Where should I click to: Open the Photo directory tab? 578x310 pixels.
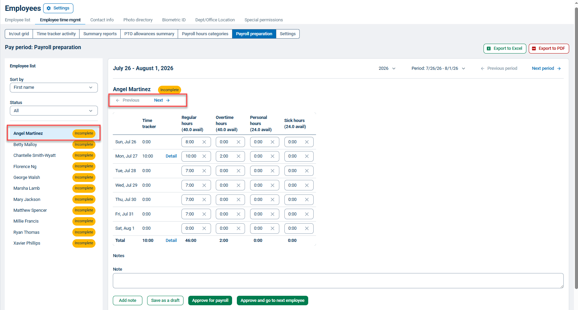tap(138, 20)
